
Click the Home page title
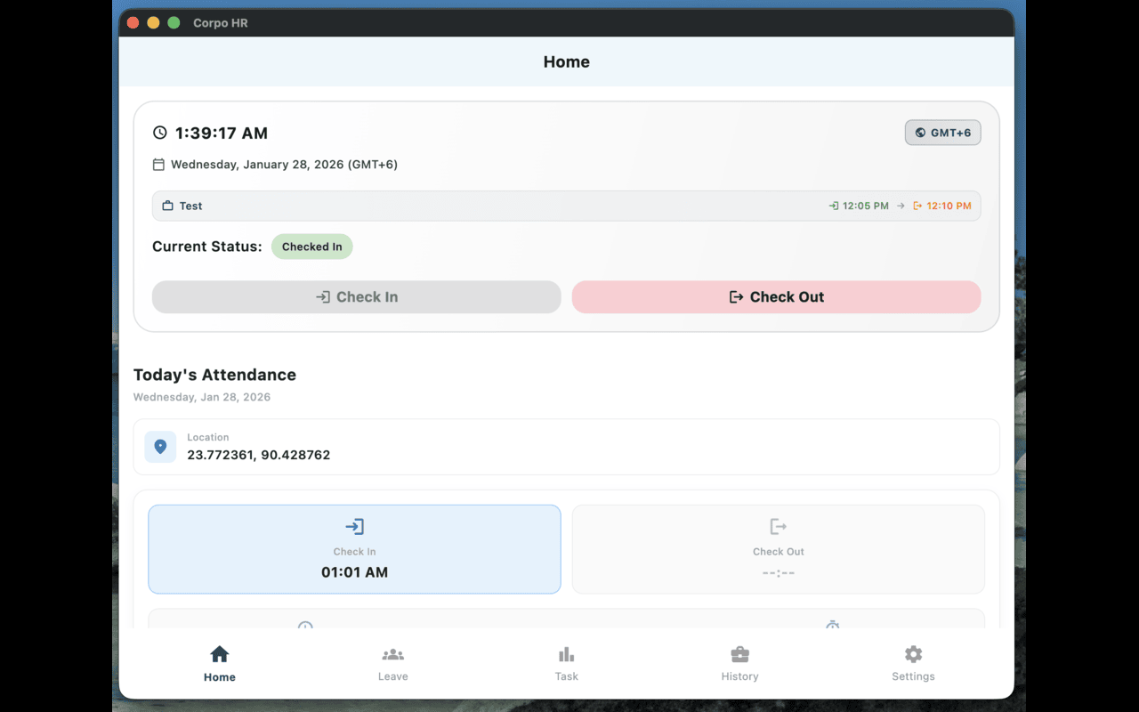tap(567, 62)
